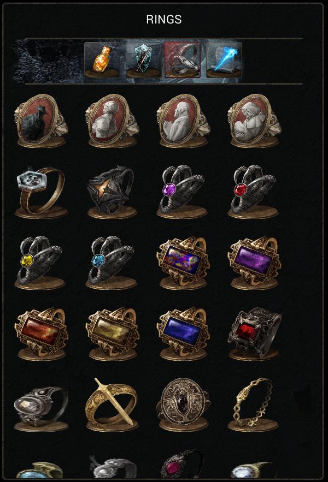Choose the claw ring with yellow gem
Screen dimensions: 328x482
(40, 263)
